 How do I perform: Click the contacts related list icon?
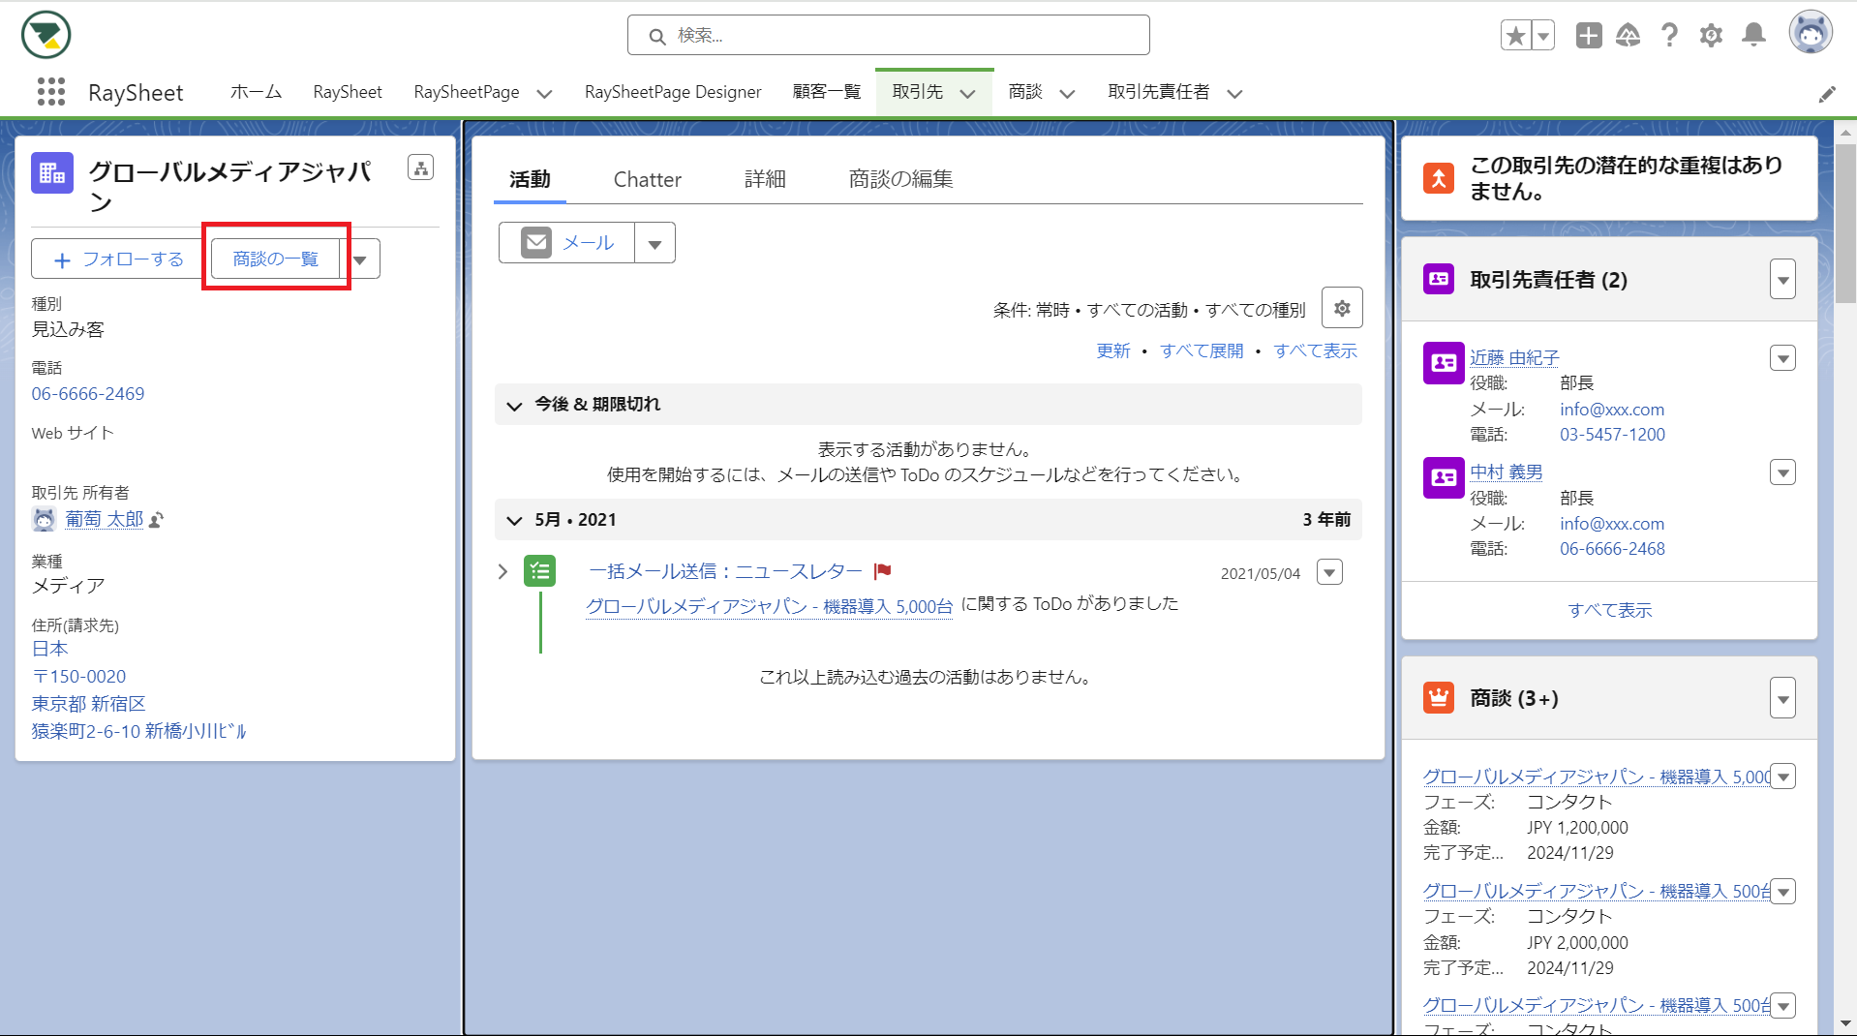pos(1438,280)
